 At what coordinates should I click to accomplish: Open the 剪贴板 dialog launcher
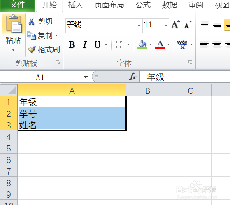pos(58,62)
